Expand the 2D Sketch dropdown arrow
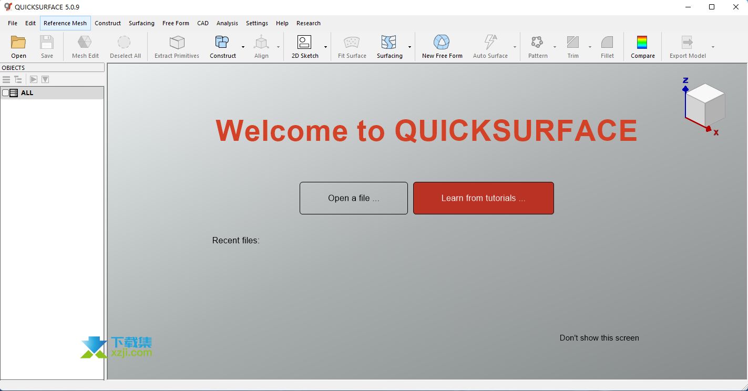748x391 pixels. (325, 47)
